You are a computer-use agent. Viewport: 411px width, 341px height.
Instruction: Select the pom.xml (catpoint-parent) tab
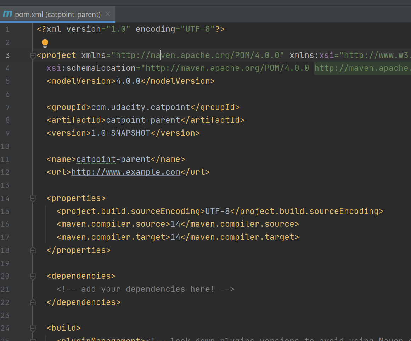pos(57,14)
